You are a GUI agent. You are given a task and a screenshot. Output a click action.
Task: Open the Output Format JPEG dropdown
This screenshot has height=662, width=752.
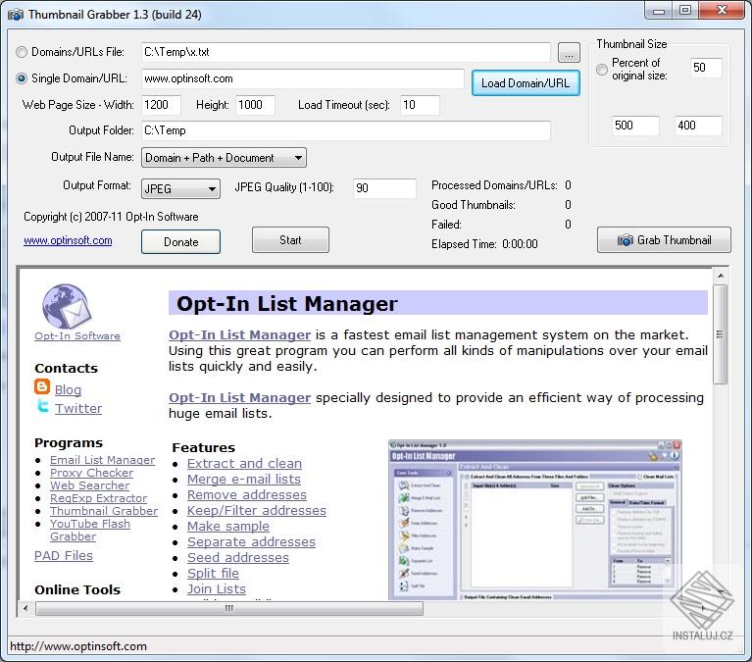point(180,189)
